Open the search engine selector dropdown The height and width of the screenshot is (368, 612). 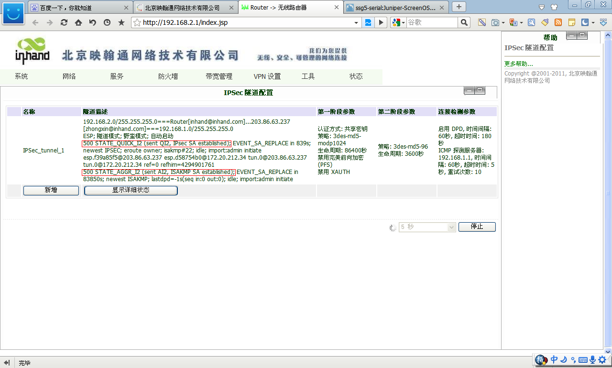[403, 22]
